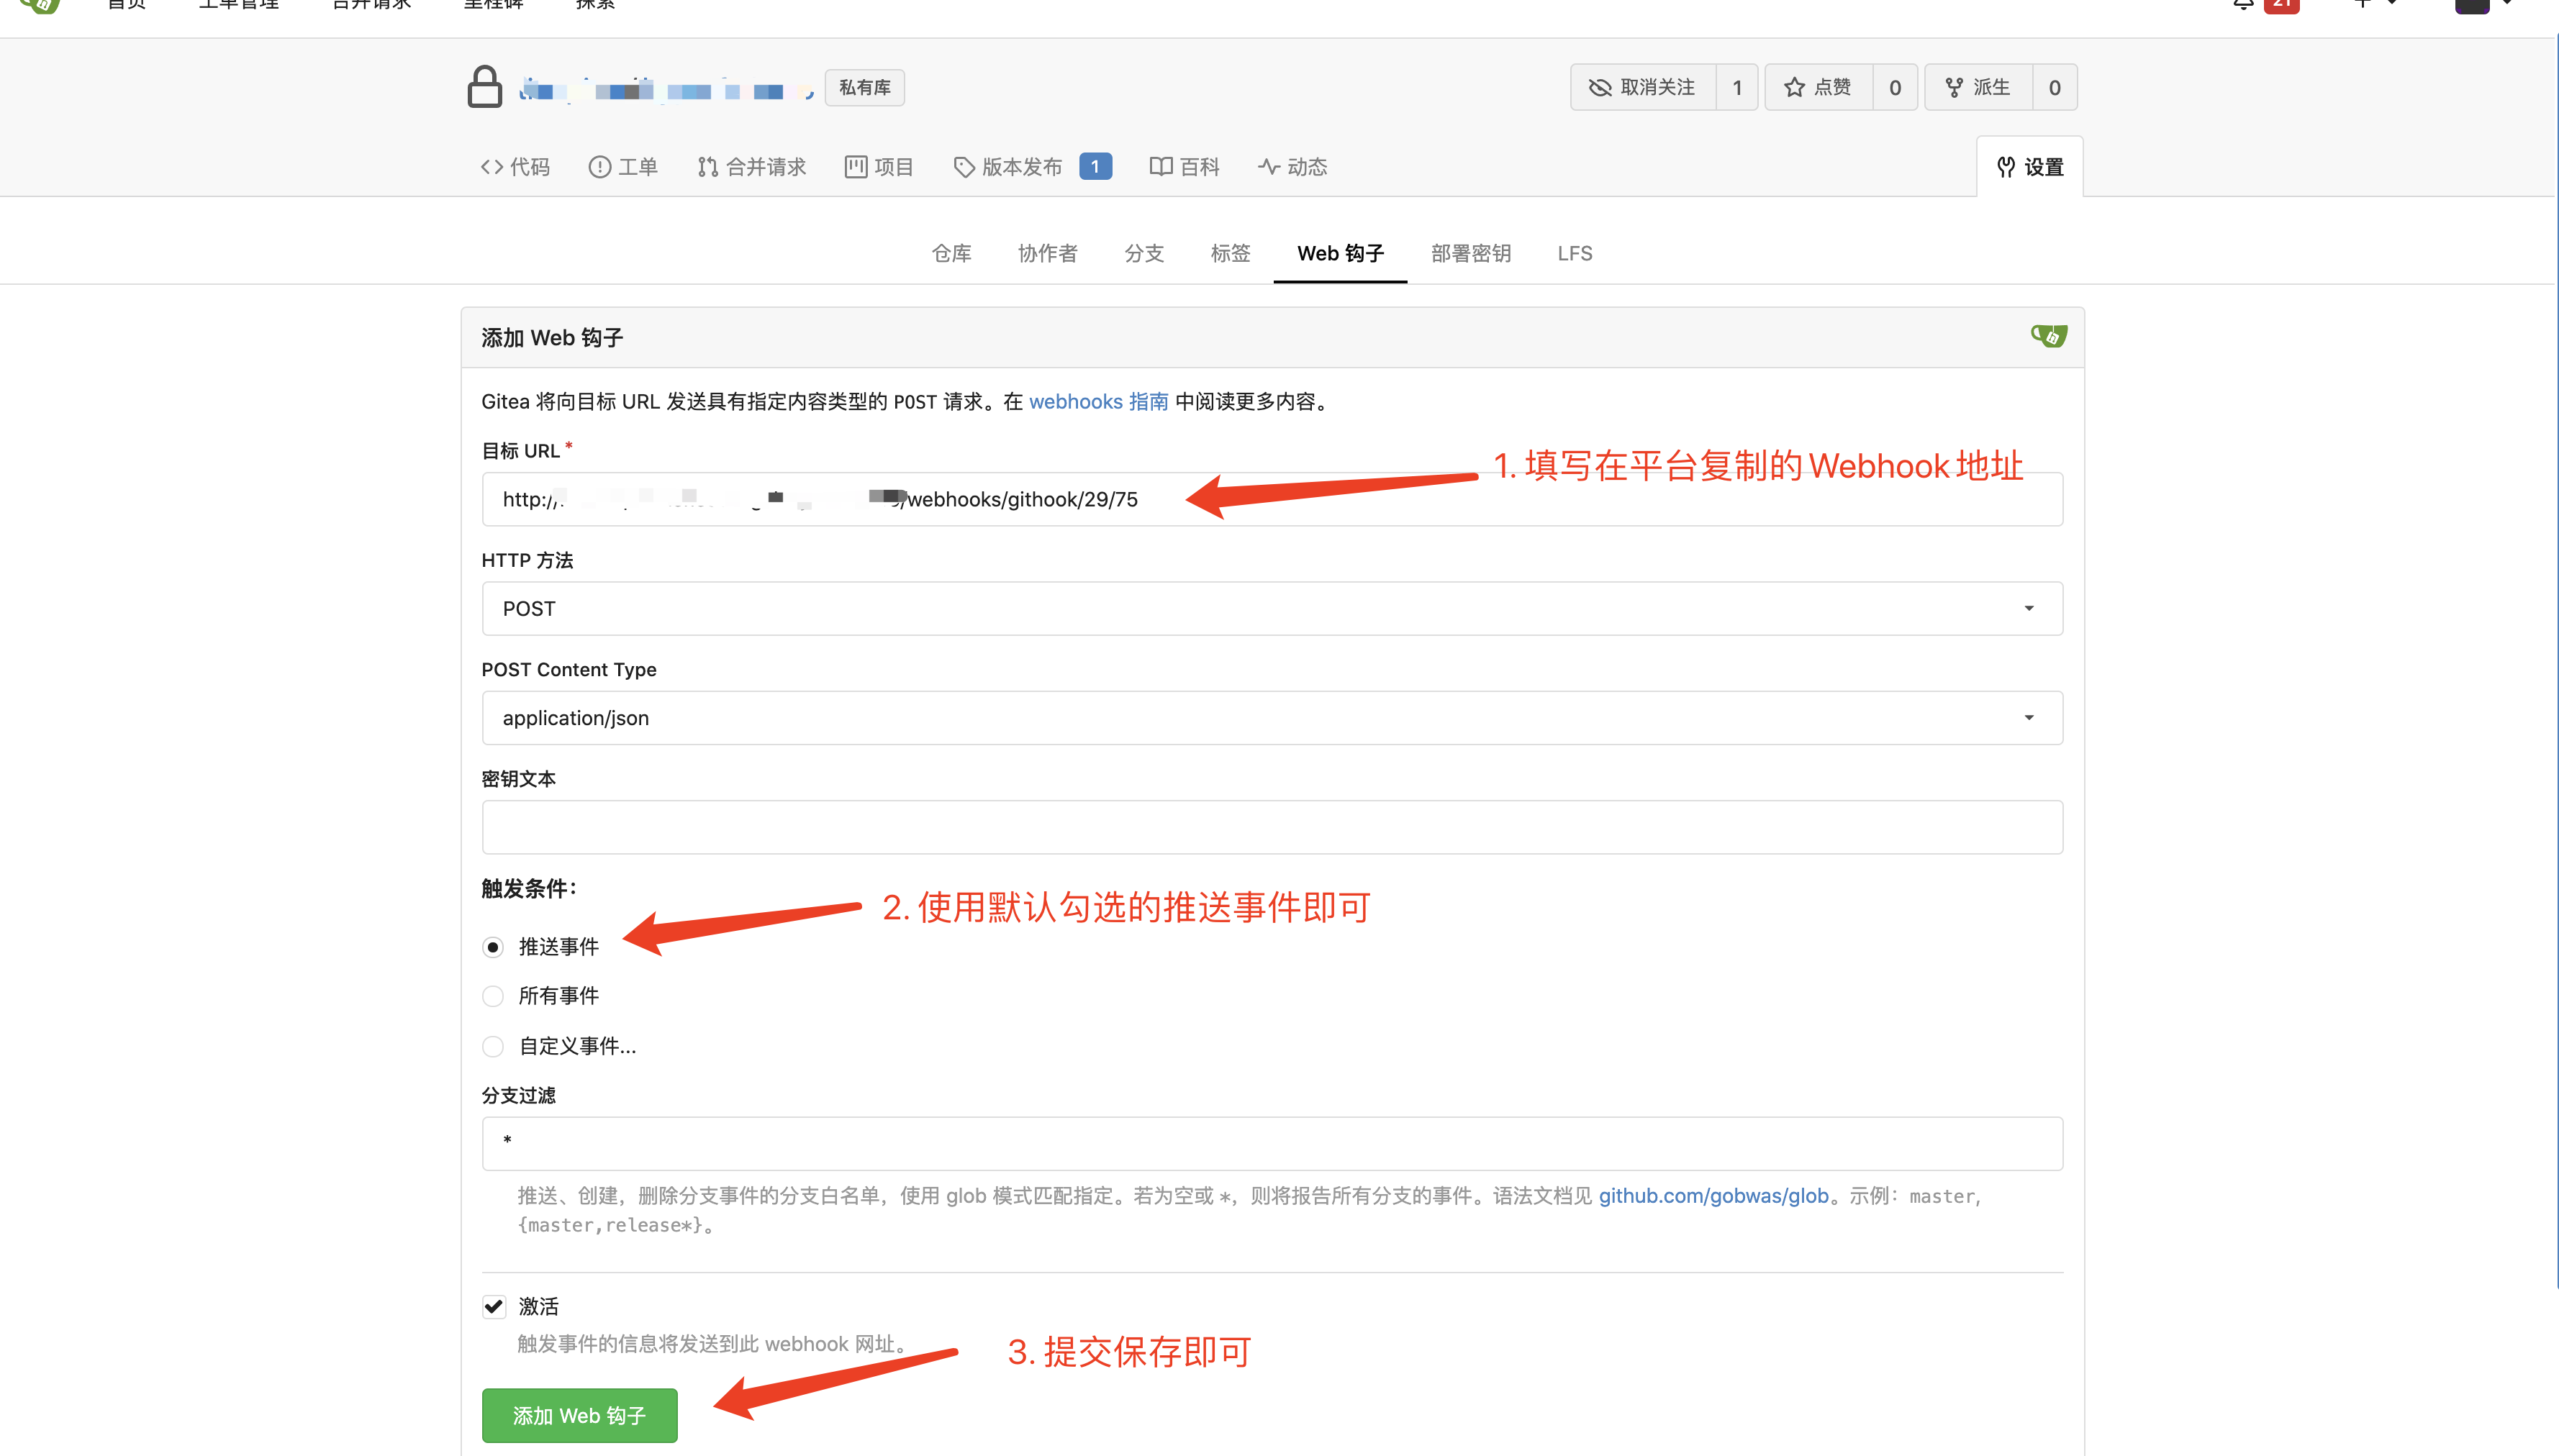
Task: Click the notification bell icon
Action: [2243, 4]
